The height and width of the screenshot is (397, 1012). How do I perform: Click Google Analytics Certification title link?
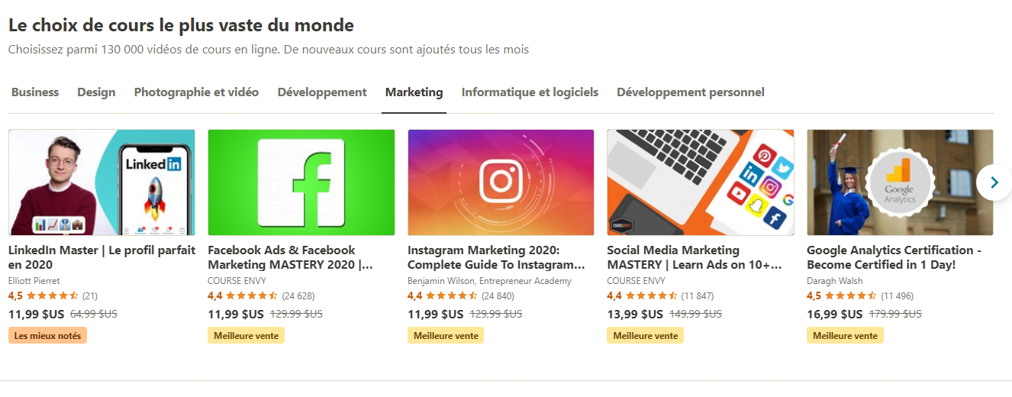(x=893, y=257)
